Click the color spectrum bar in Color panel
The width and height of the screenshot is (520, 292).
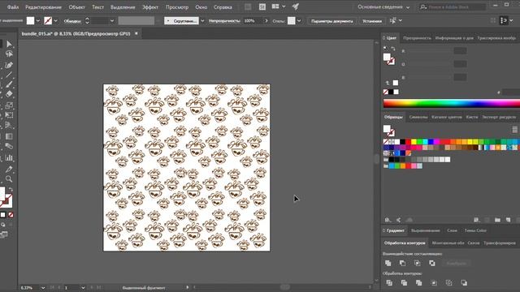point(452,103)
